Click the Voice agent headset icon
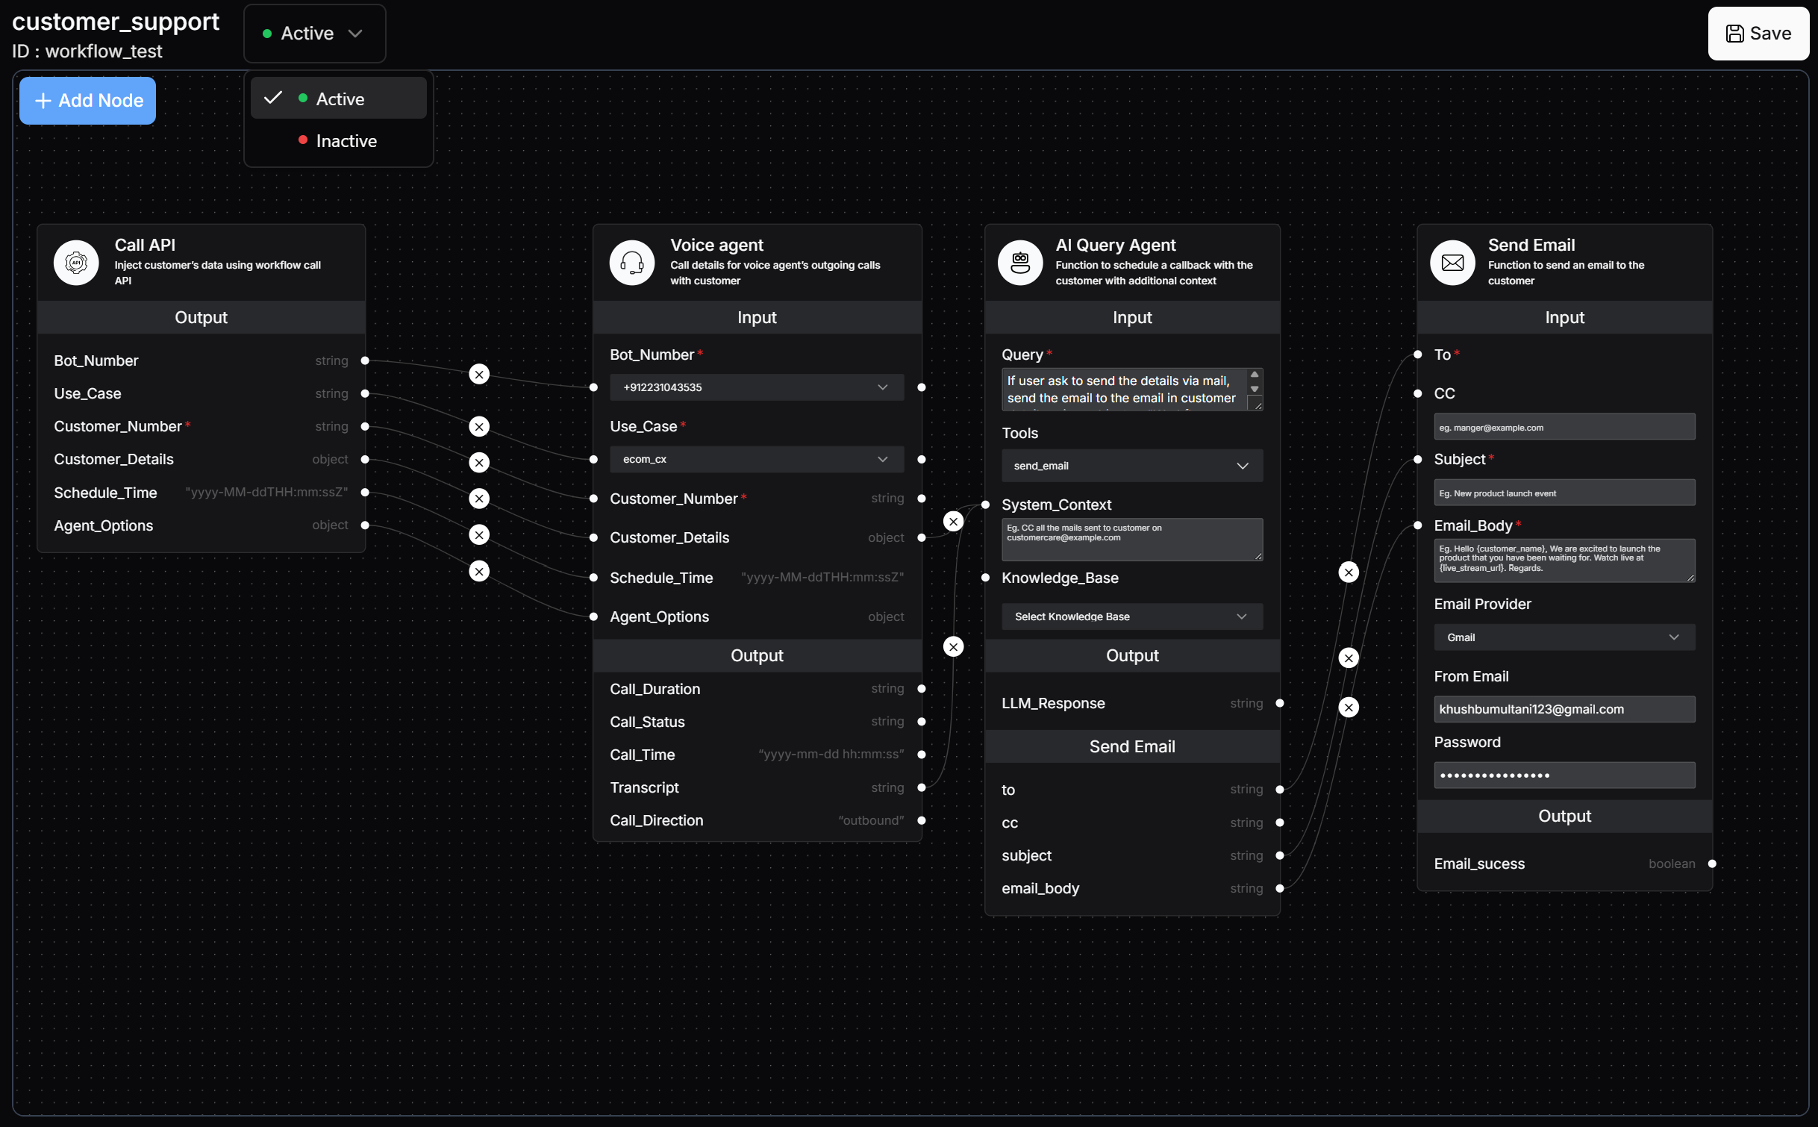The width and height of the screenshot is (1818, 1127). [x=631, y=263]
